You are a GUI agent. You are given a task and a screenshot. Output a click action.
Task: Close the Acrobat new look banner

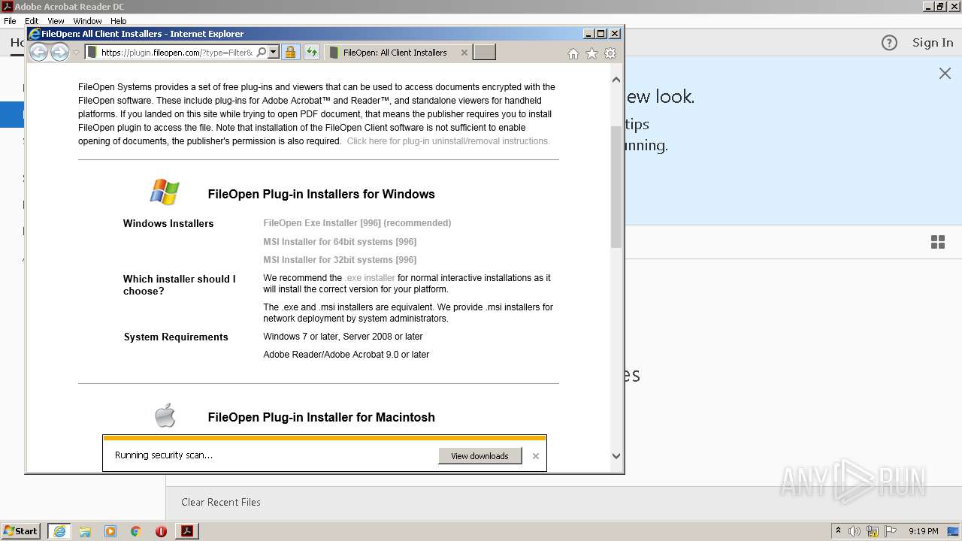[945, 73]
